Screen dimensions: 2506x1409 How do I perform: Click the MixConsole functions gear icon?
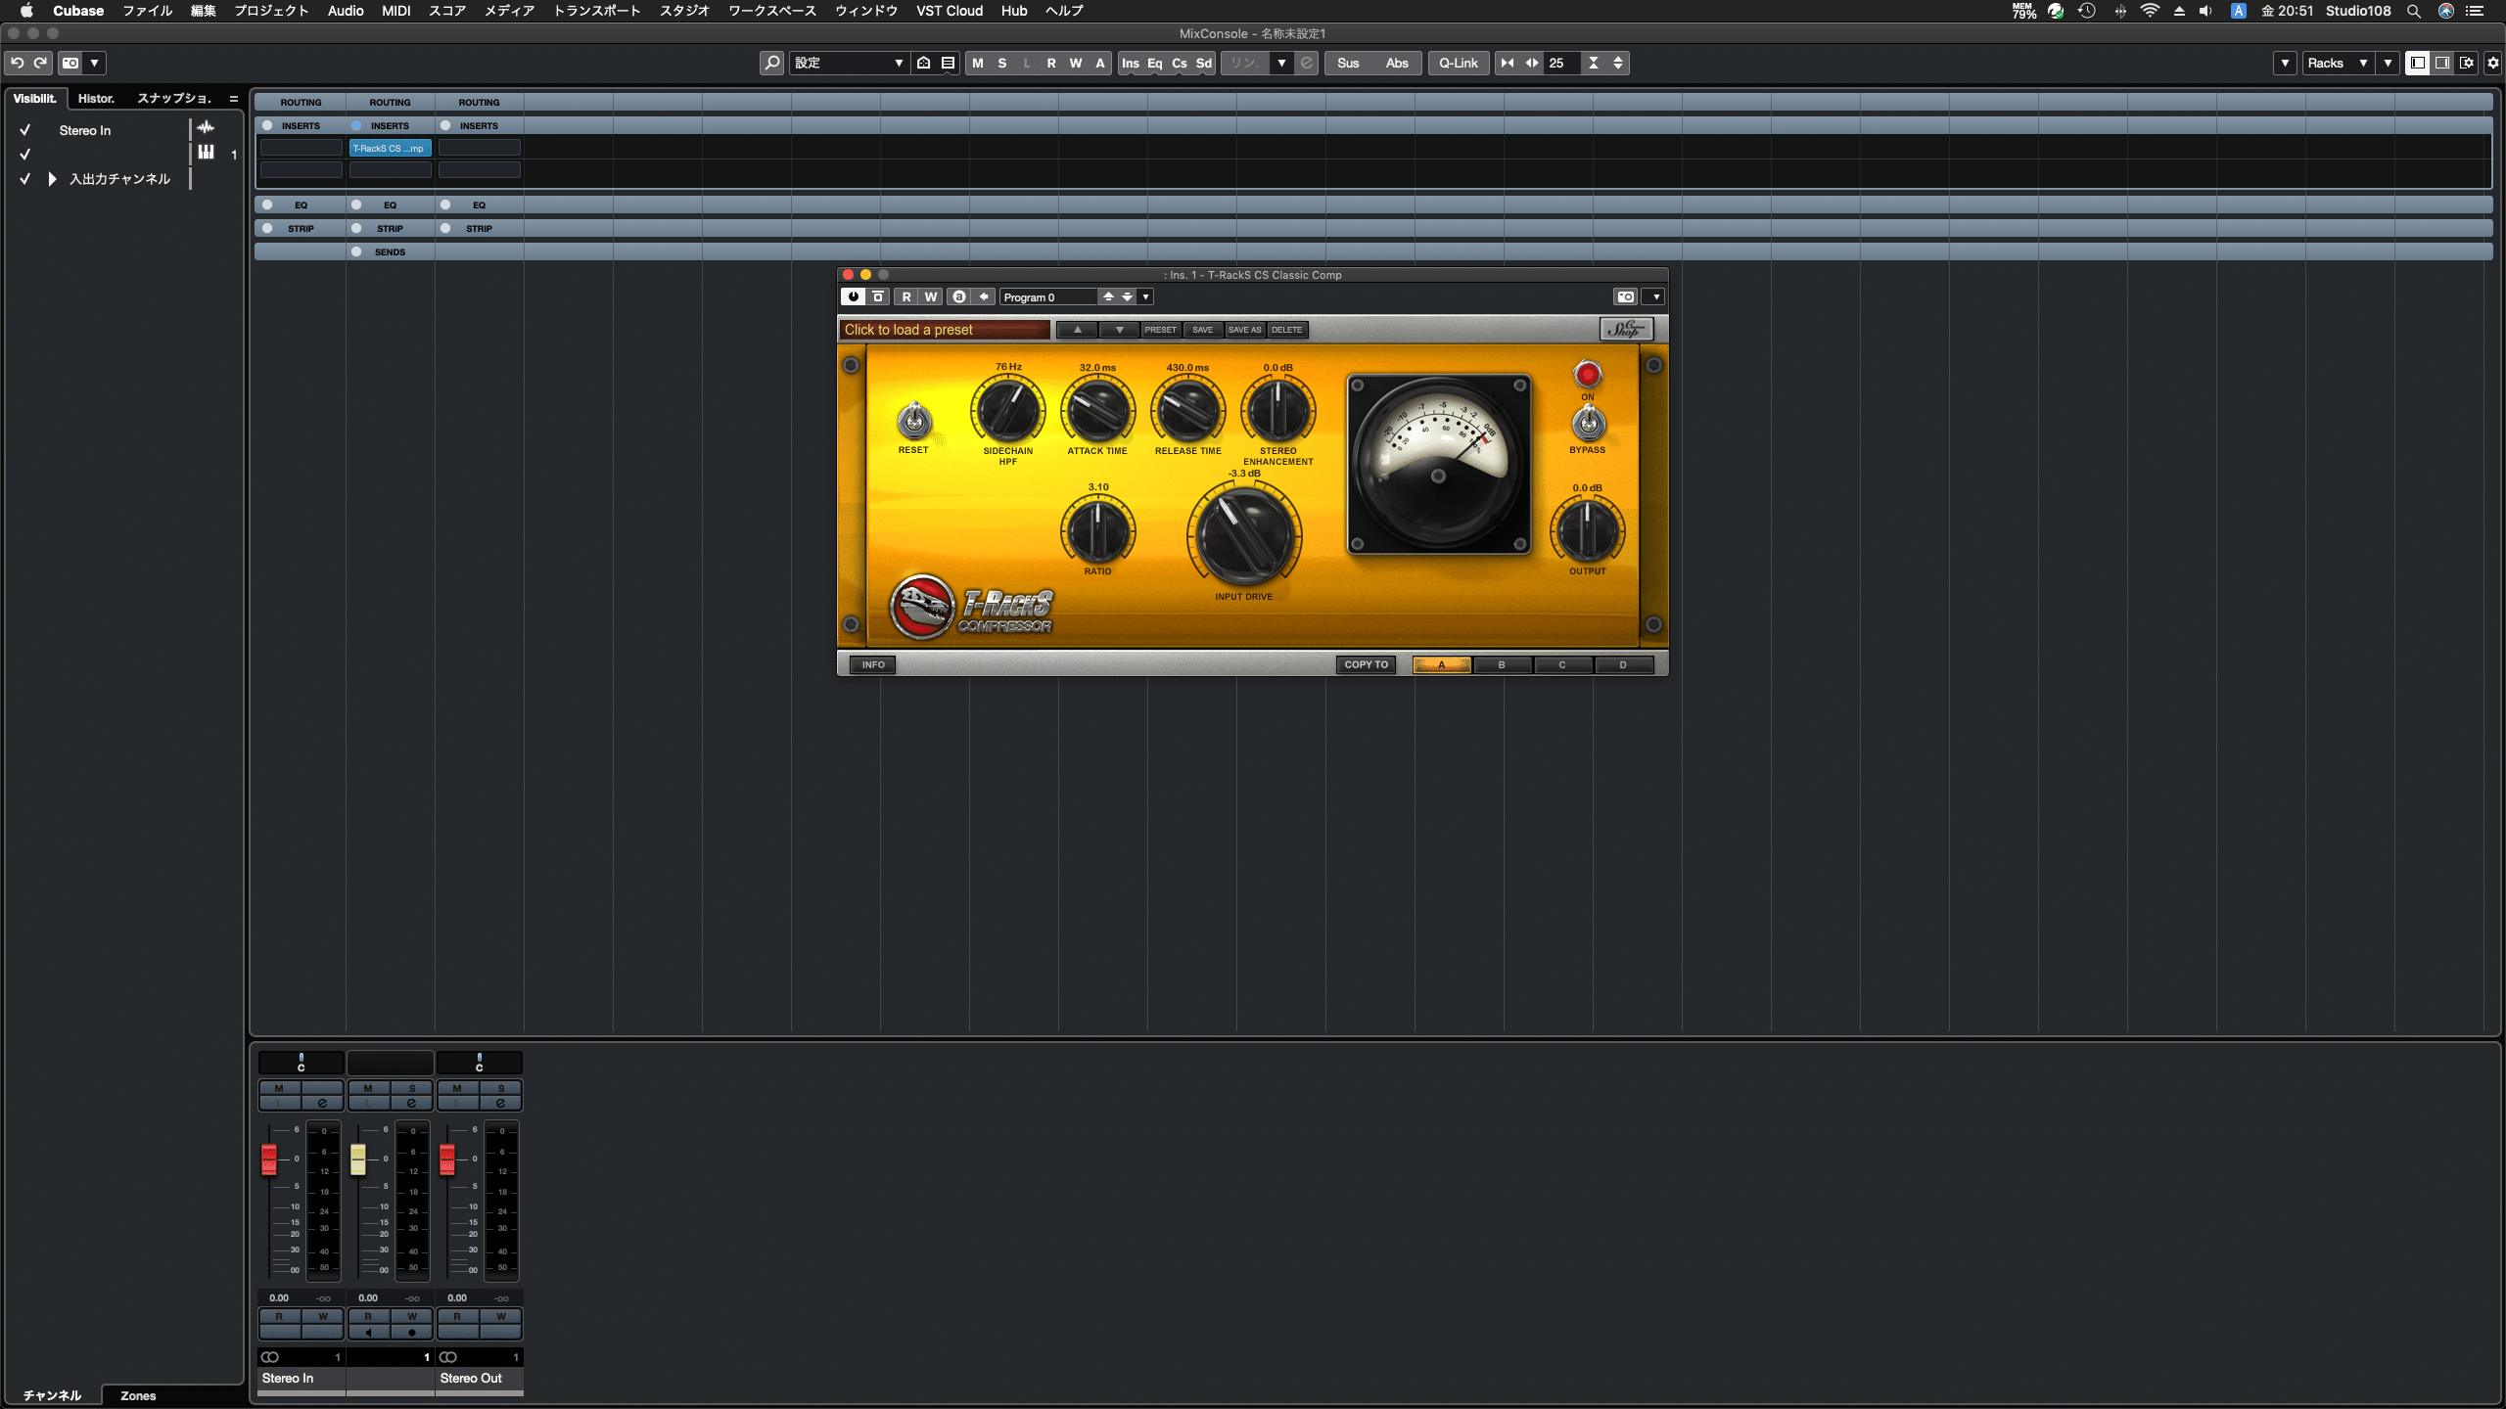click(2491, 63)
